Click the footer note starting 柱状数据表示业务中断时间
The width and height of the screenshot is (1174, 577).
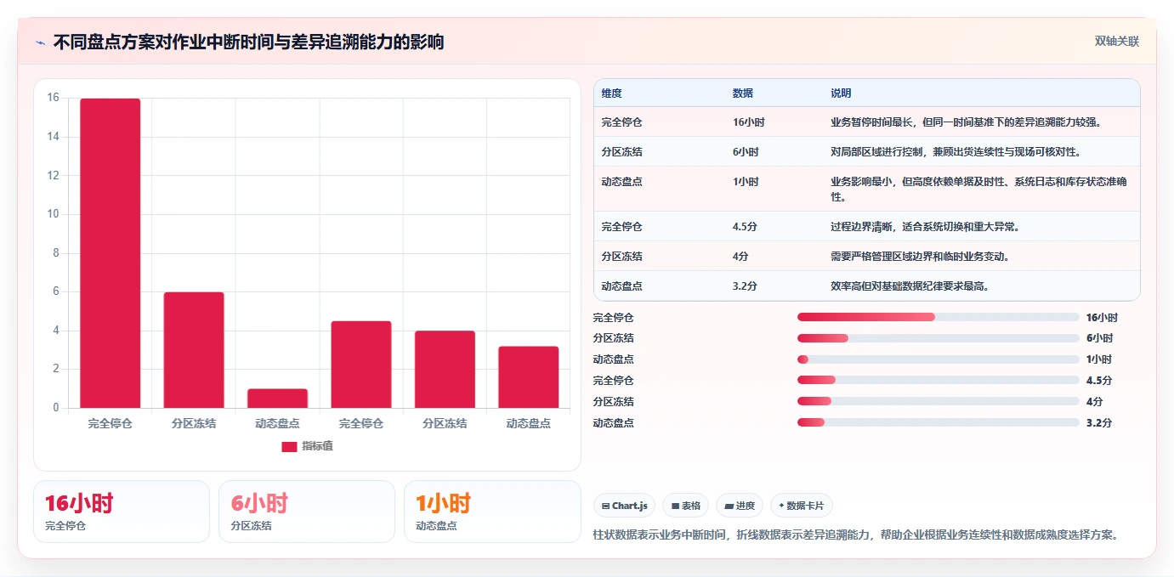tap(857, 535)
